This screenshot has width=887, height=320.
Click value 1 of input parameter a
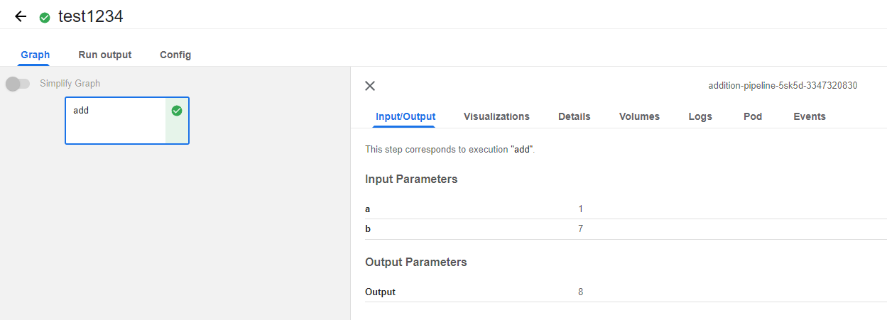581,209
